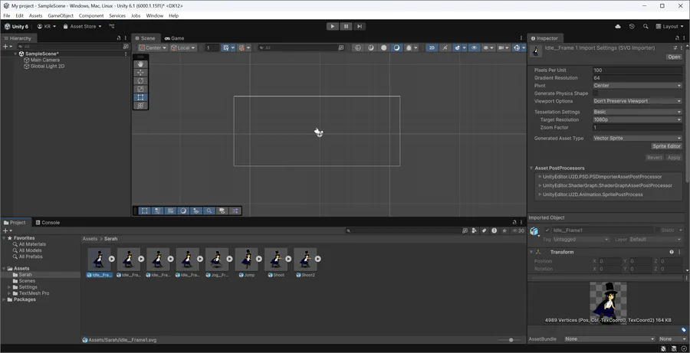Collapse the Asset PostProcessors section

click(531, 168)
